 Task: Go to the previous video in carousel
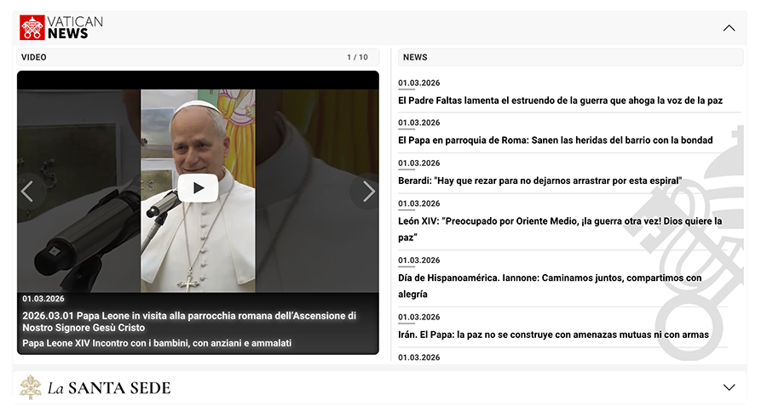coord(28,192)
